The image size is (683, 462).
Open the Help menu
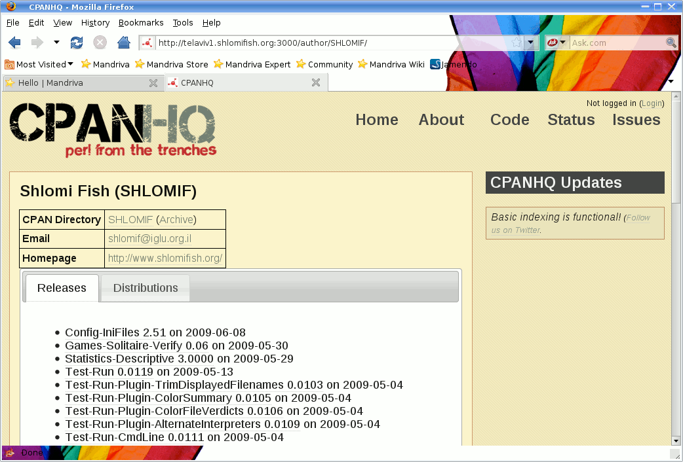click(x=211, y=23)
